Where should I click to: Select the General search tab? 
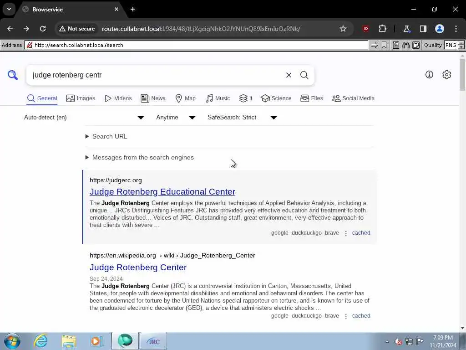tap(42, 98)
